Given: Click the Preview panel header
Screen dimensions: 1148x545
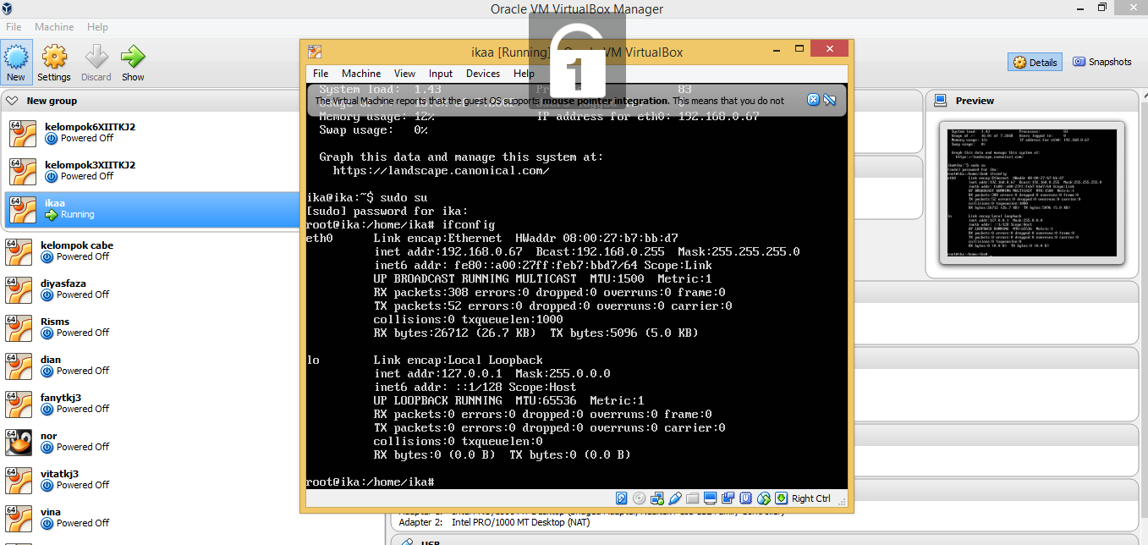Looking at the screenshot, I should (1032, 100).
